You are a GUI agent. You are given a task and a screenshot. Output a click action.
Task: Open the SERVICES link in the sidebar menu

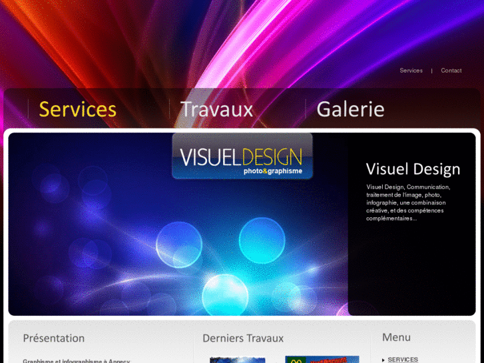(403, 360)
